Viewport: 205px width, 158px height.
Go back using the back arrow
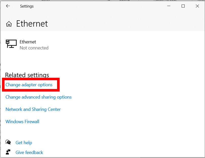point(8,6)
